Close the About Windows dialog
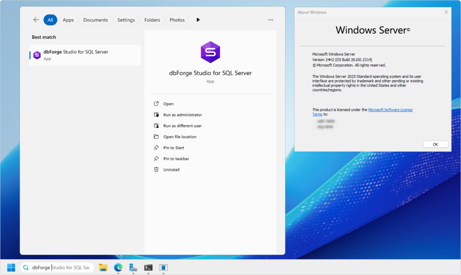The height and width of the screenshot is (275, 461). tap(446, 12)
